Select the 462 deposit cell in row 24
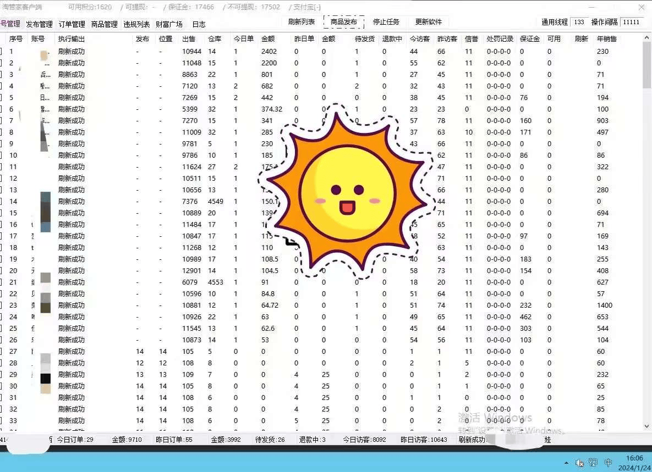Image resolution: width=652 pixels, height=472 pixels. 525,316
